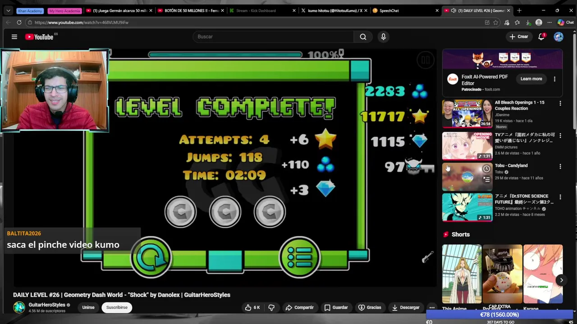Open the My Hero Academia tab group
The width and height of the screenshot is (577, 324).
64,10
